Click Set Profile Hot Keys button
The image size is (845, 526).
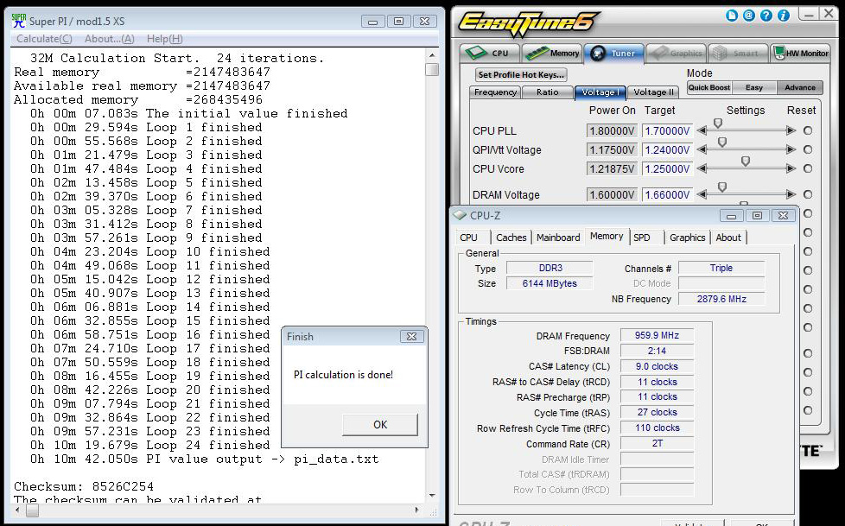[x=521, y=75]
